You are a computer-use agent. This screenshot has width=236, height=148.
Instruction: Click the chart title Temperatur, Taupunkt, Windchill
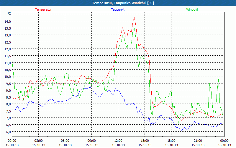pyautogui.click(x=123, y=3)
